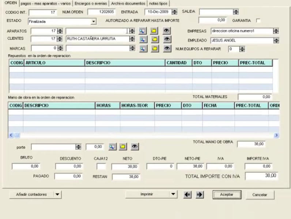This screenshot has height=219, width=291.
Task: Go to next order with right arrow button
Action: click(200, 195)
